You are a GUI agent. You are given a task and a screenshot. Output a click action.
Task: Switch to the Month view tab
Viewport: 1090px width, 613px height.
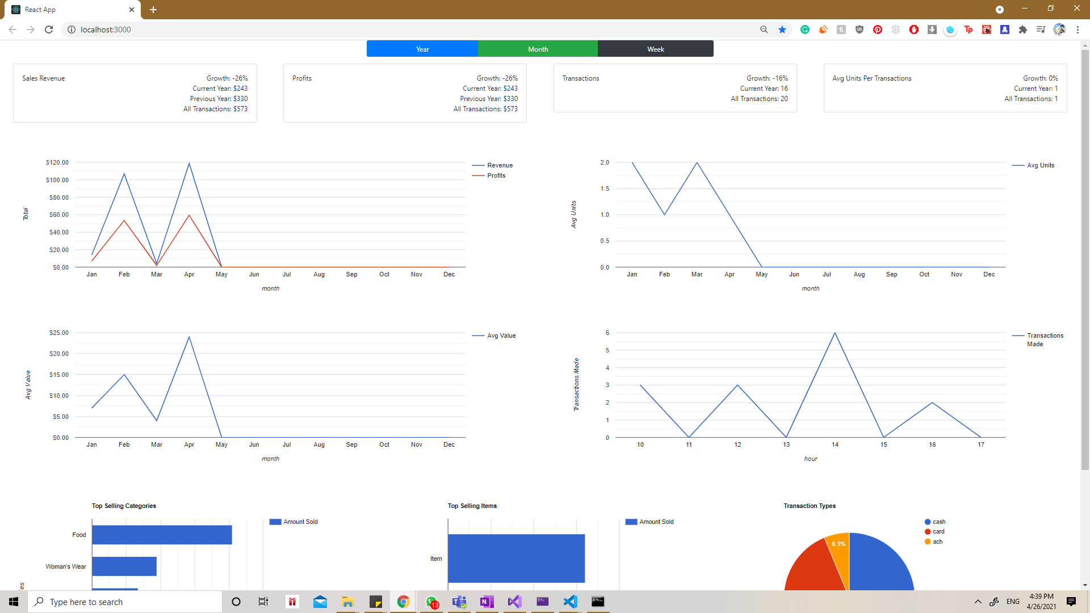(538, 49)
